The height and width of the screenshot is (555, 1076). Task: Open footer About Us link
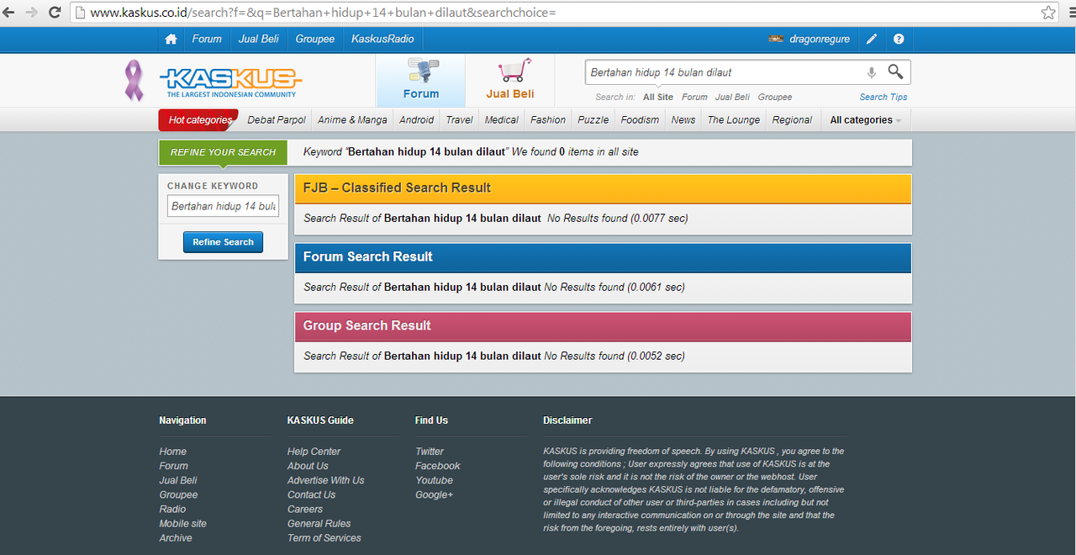coord(308,466)
